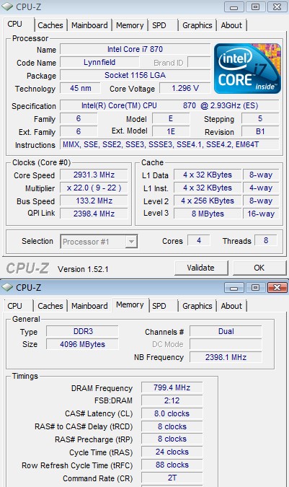
Task: Click the Ext. Model value 1E
Action: pos(171,131)
